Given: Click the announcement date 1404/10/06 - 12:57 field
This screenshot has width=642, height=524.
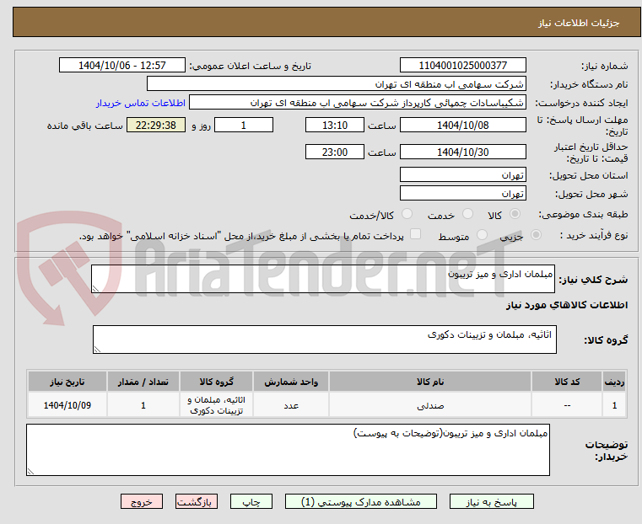Looking at the screenshot, I should [122, 66].
